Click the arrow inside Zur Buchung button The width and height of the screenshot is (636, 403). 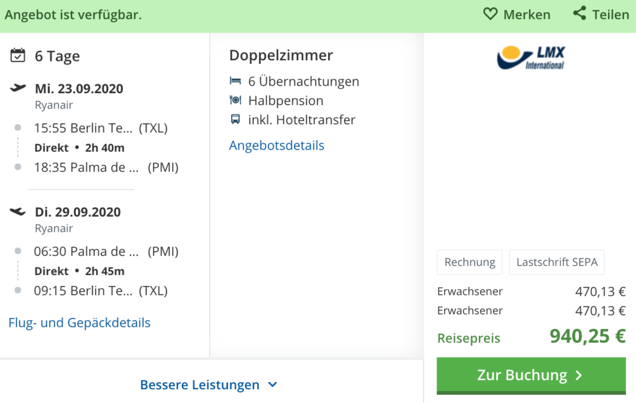tap(578, 375)
